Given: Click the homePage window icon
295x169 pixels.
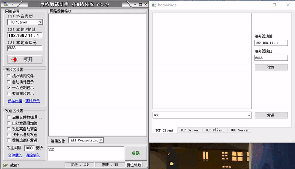Looking at the screenshot, I should [154, 5].
